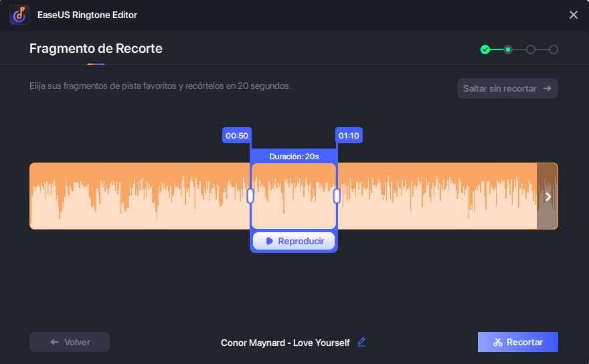Play the selection with Reproducir
The width and height of the screenshot is (589, 364).
pyautogui.click(x=294, y=241)
